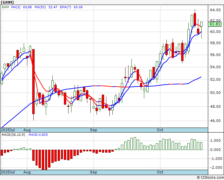Click the EMA(7) legend label
The height and width of the screenshot is (180, 224).
66,7
